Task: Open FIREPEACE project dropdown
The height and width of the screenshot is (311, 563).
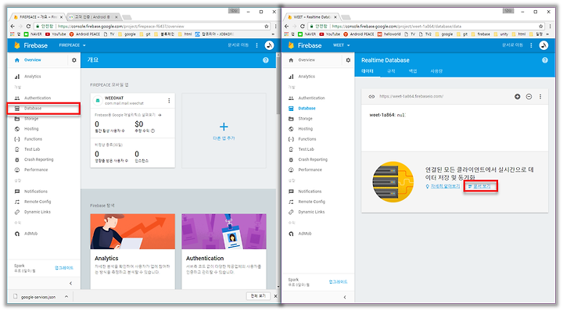Action: pyautogui.click(x=73, y=45)
